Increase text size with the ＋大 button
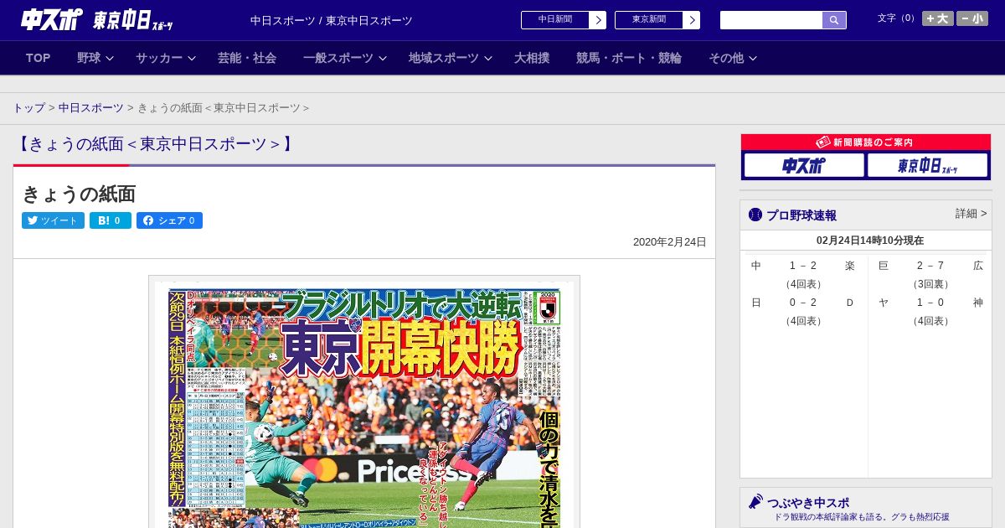1005x528 pixels. [x=938, y=18]
